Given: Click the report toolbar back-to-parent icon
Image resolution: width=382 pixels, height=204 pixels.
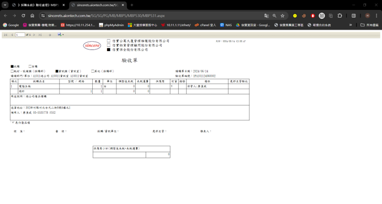Looking at the screenshot, I should (x=50, y=35).
